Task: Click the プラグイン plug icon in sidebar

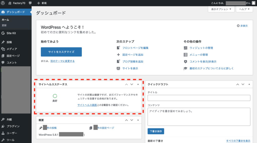Action: [3, 126]
